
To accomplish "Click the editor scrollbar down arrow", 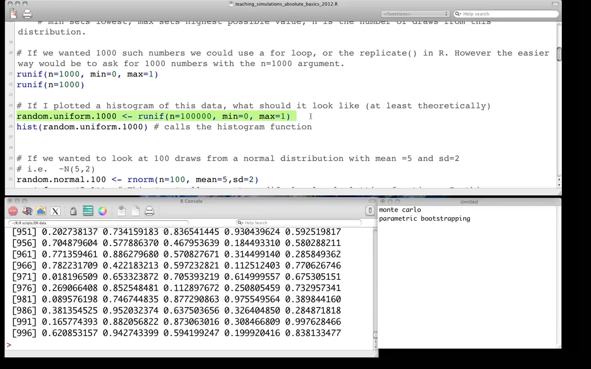I will click(x=559, y=185).
